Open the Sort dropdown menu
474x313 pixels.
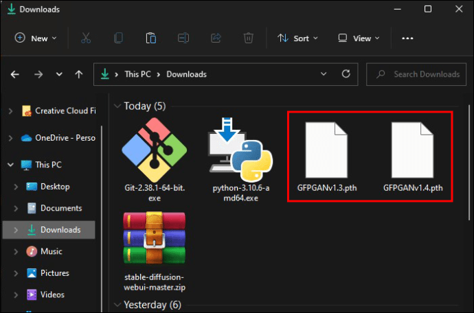297,38
